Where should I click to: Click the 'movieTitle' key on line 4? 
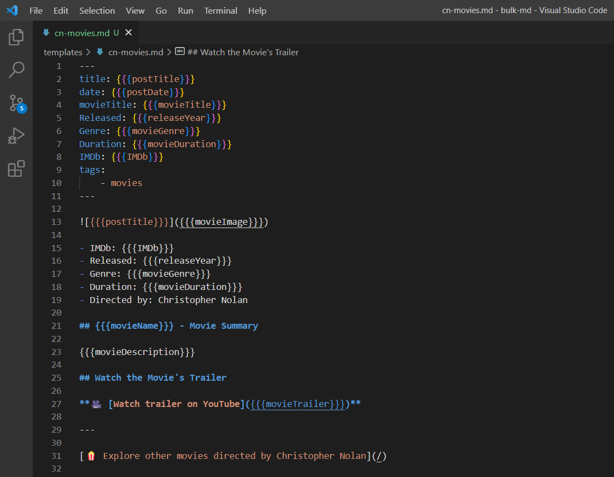[106, 105]
